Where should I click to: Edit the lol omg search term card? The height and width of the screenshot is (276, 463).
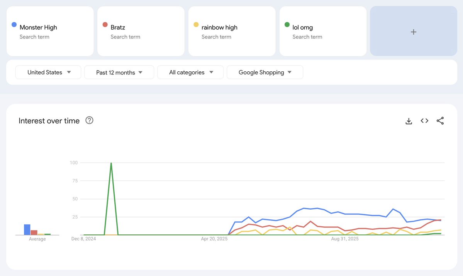pyautogui.click(x=323, y=31)
